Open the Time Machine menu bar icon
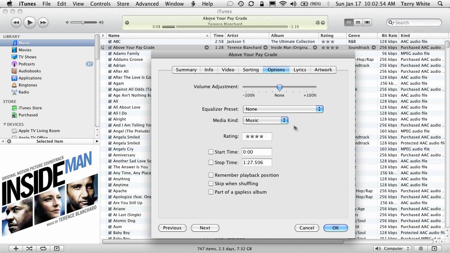 point(241,4)
